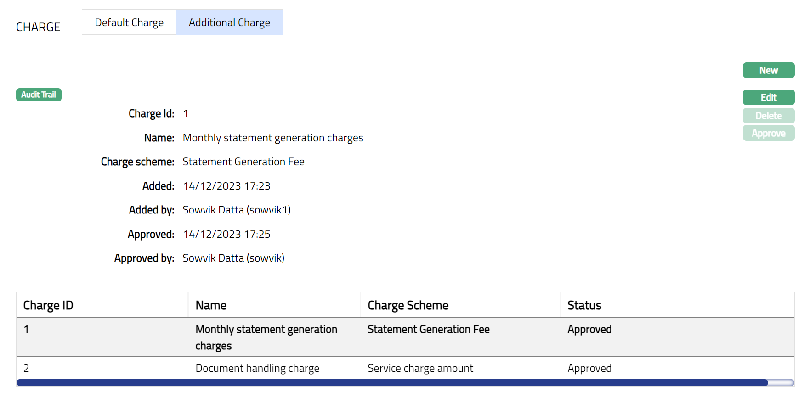Sort by the Charge ID column header
This screenshot has height=398, width=804.
[x=48, y=305]
